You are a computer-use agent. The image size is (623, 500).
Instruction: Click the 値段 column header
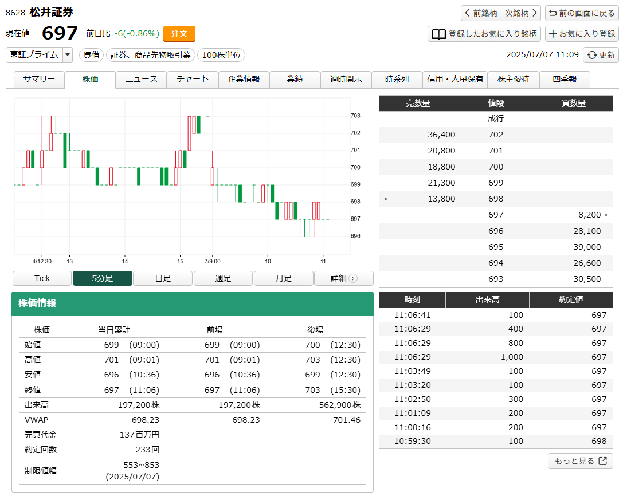pyautogui.click(x=496, y=103)
